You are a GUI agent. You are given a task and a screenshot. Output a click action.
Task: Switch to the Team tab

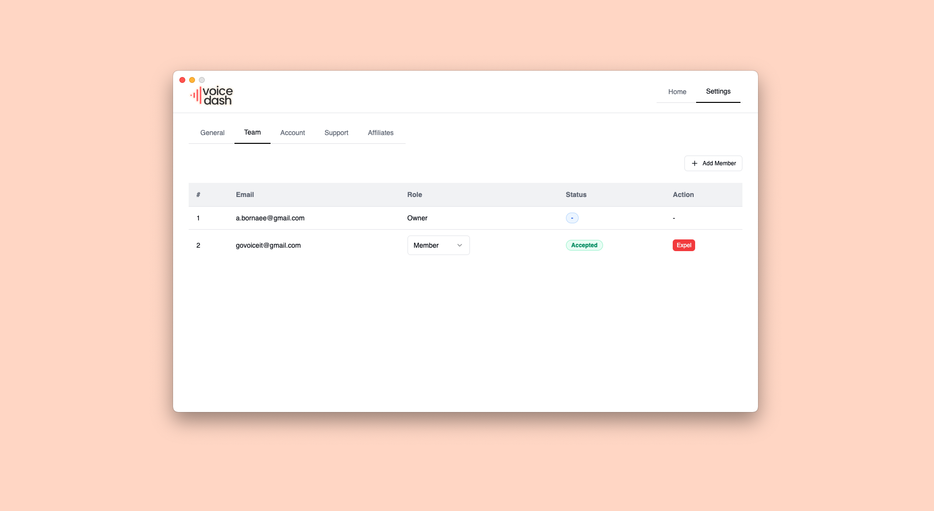[252, 133]
